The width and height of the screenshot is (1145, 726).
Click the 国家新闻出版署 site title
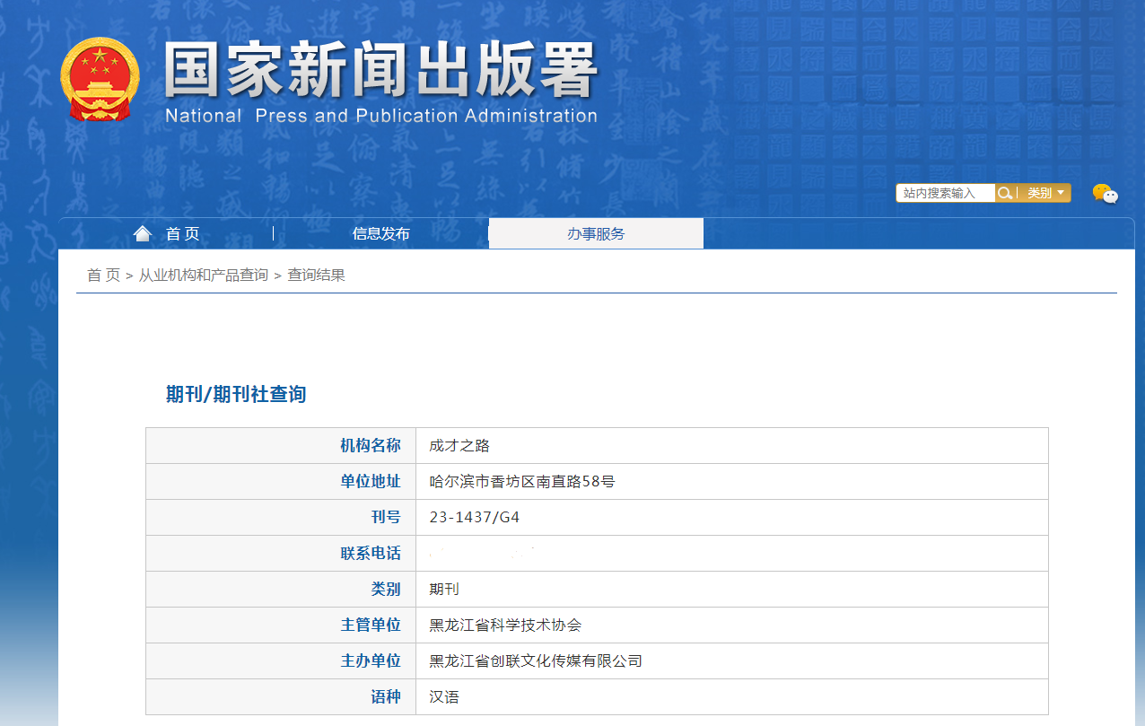click(x=380, y=70)
